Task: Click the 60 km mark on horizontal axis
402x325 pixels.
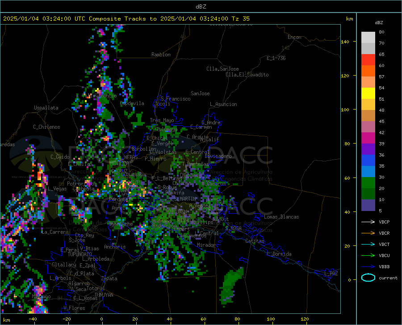Action: (x=203, y=319)
